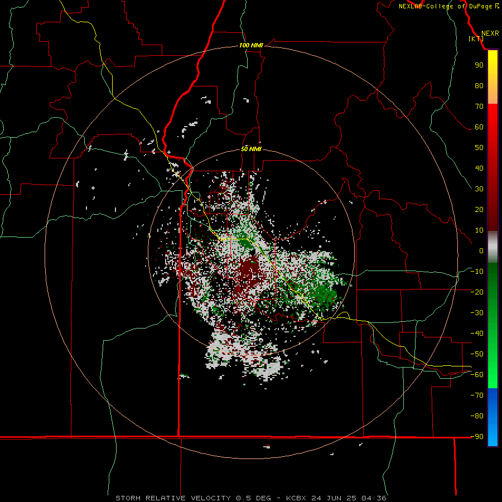The image size is (502, 502).
Task: Click the "80" value on velocity scale
Action: (479, 86)
